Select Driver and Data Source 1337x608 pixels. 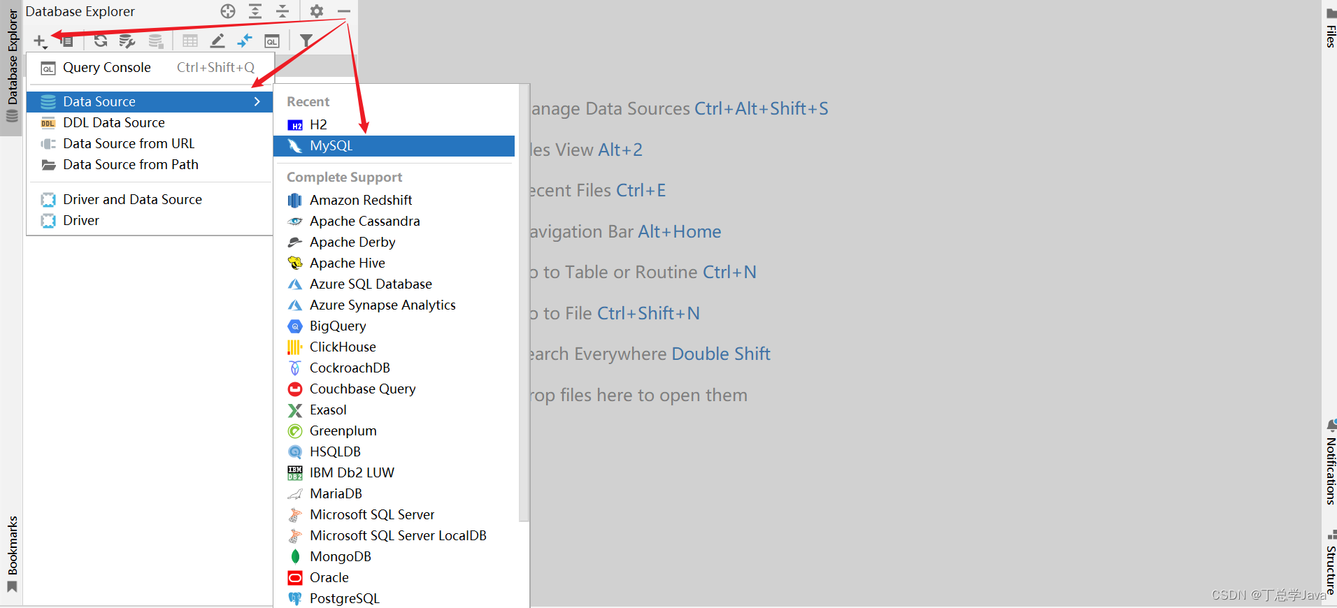[150, 200]
